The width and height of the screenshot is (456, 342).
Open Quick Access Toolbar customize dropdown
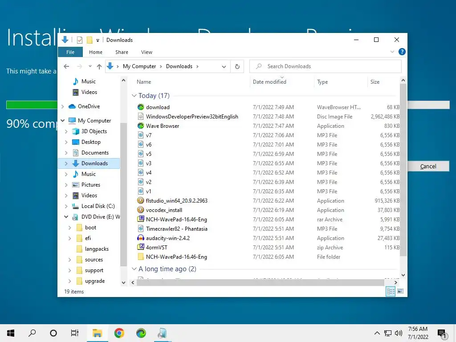pyautogui.click(x=98, y=40)
